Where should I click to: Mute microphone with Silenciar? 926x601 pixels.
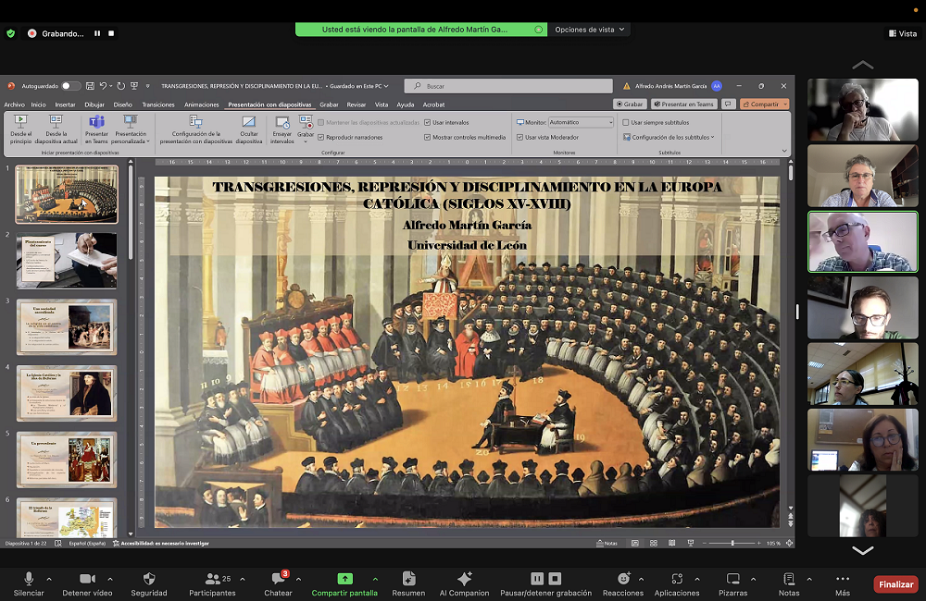[29, 584]
